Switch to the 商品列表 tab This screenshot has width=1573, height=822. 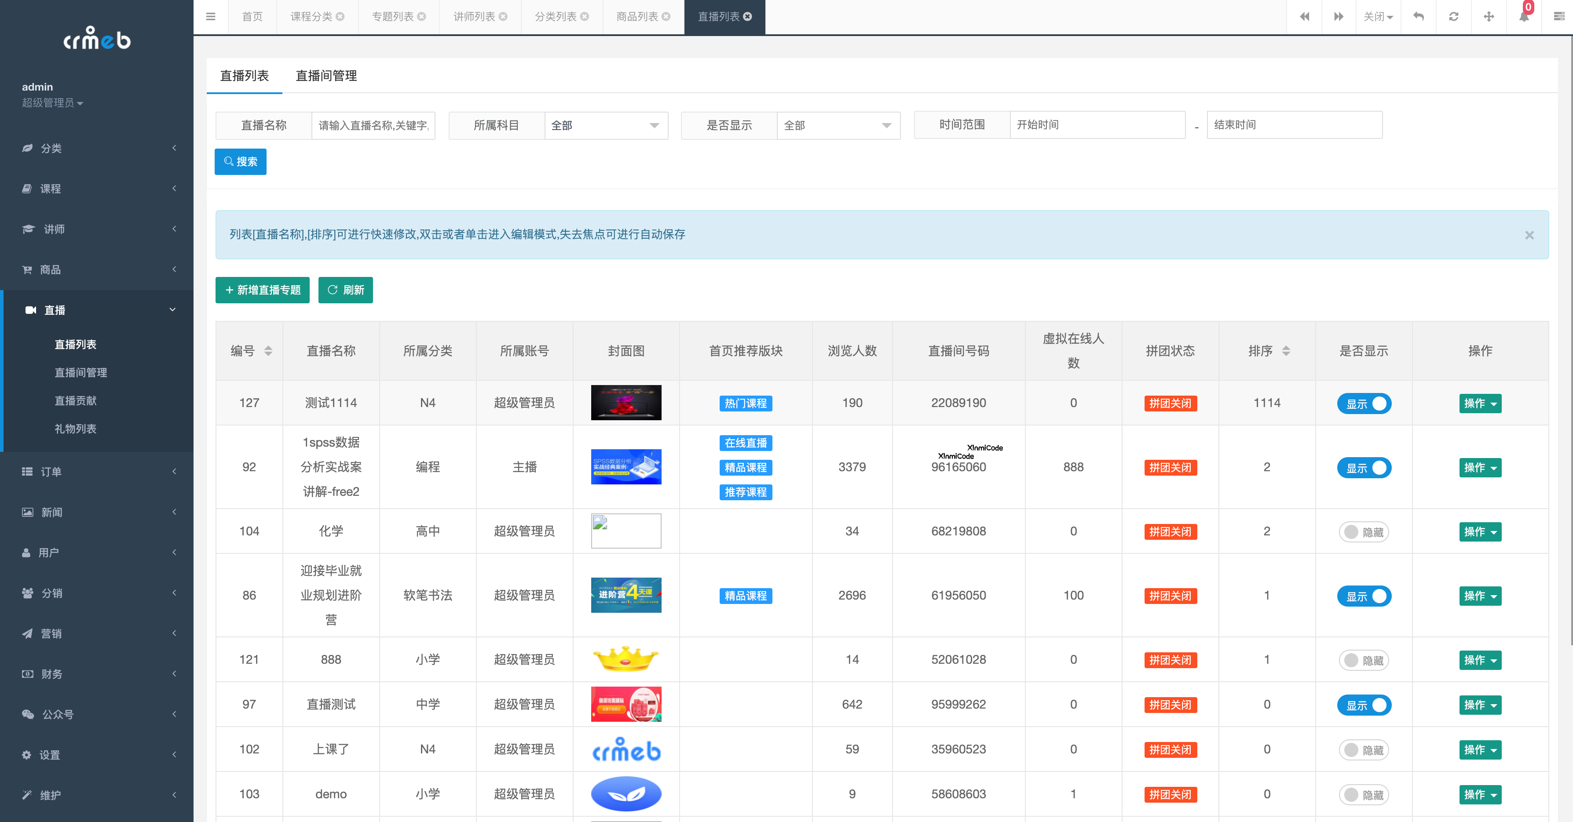(637, 16)
